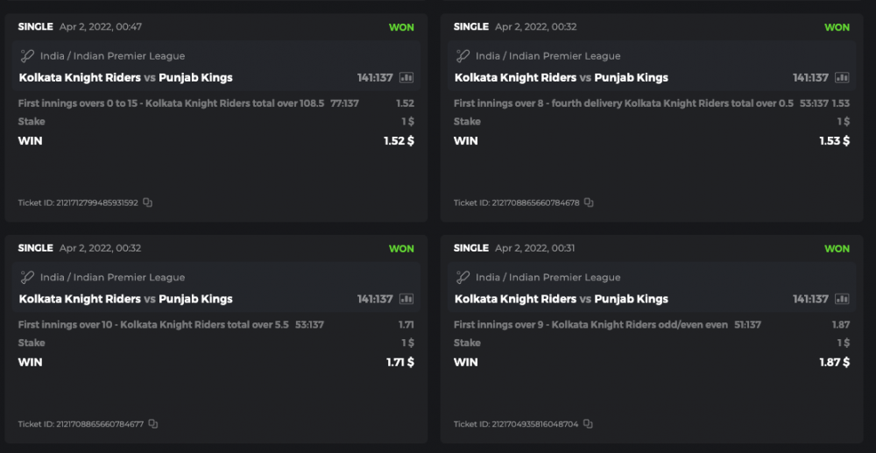The width and height of the screenshot is (876, 453).
Task: Open match statistics icon on over 8 fourth delivery bet
Action: [x=842, y=77]
